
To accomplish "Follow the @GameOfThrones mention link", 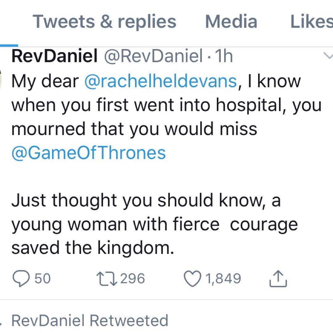I will (88, 153).
